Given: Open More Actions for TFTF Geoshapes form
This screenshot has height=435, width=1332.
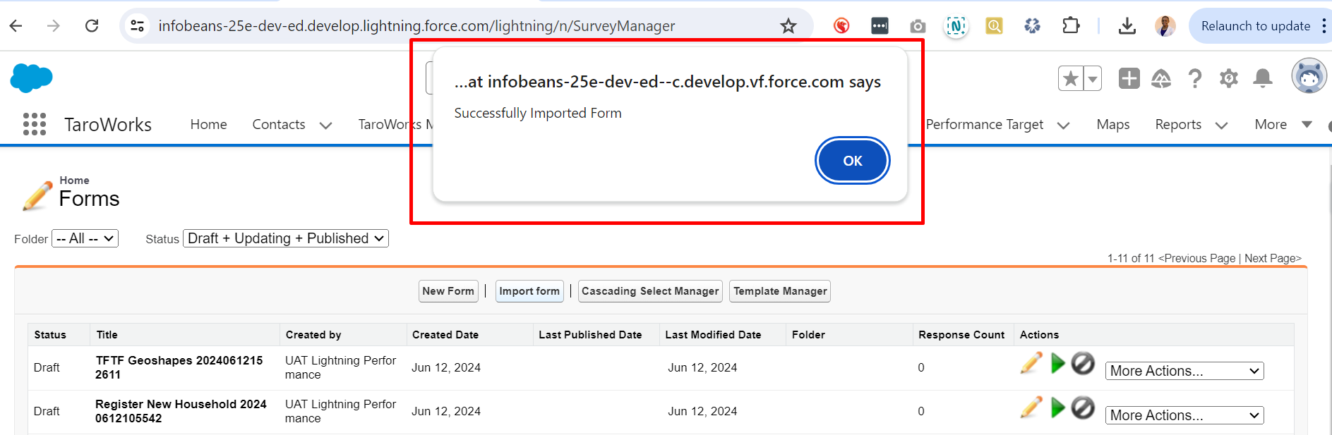Looking at the screenshot, I should click(x=1184, y=371).
